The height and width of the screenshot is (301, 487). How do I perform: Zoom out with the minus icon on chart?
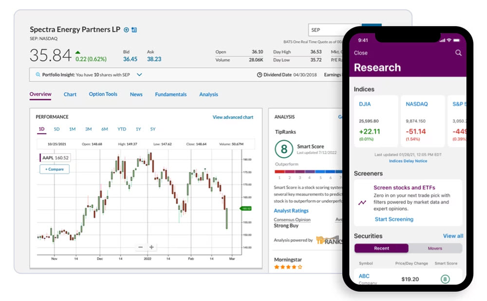140,248
